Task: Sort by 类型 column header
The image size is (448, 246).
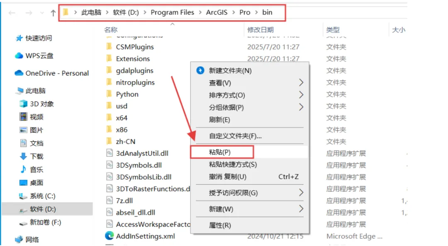Action: pos(333,30)
